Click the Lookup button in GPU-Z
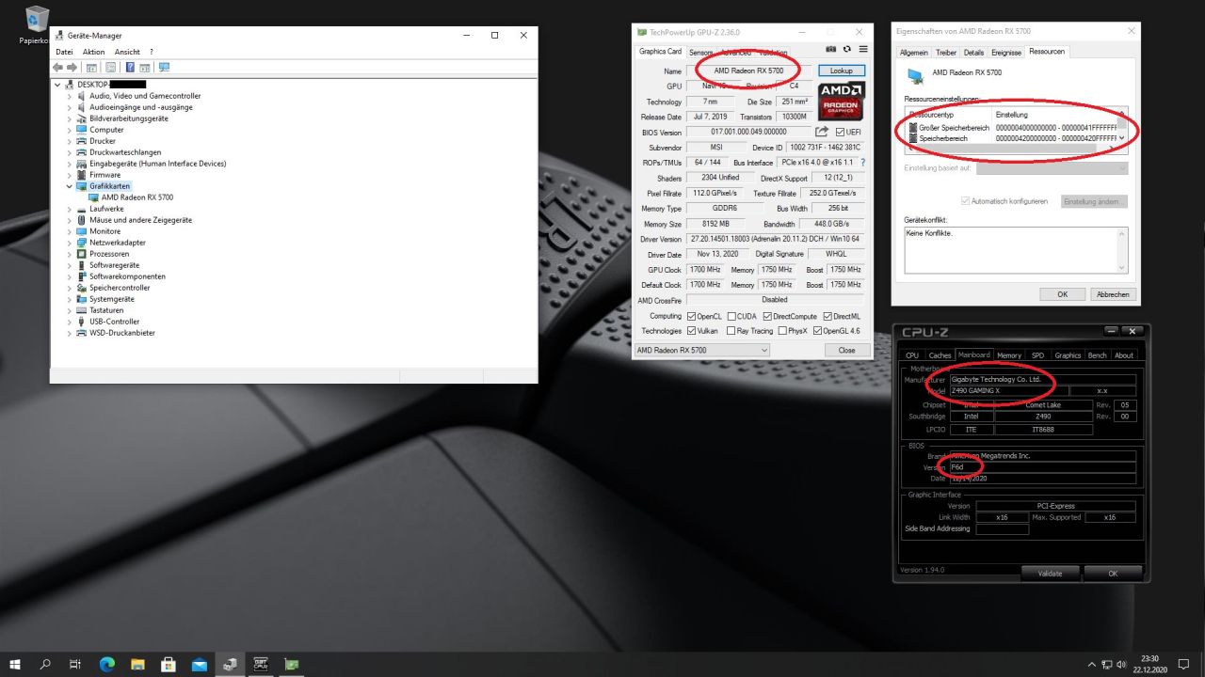This screenshot has width=1205, height=677. (841, 71)
